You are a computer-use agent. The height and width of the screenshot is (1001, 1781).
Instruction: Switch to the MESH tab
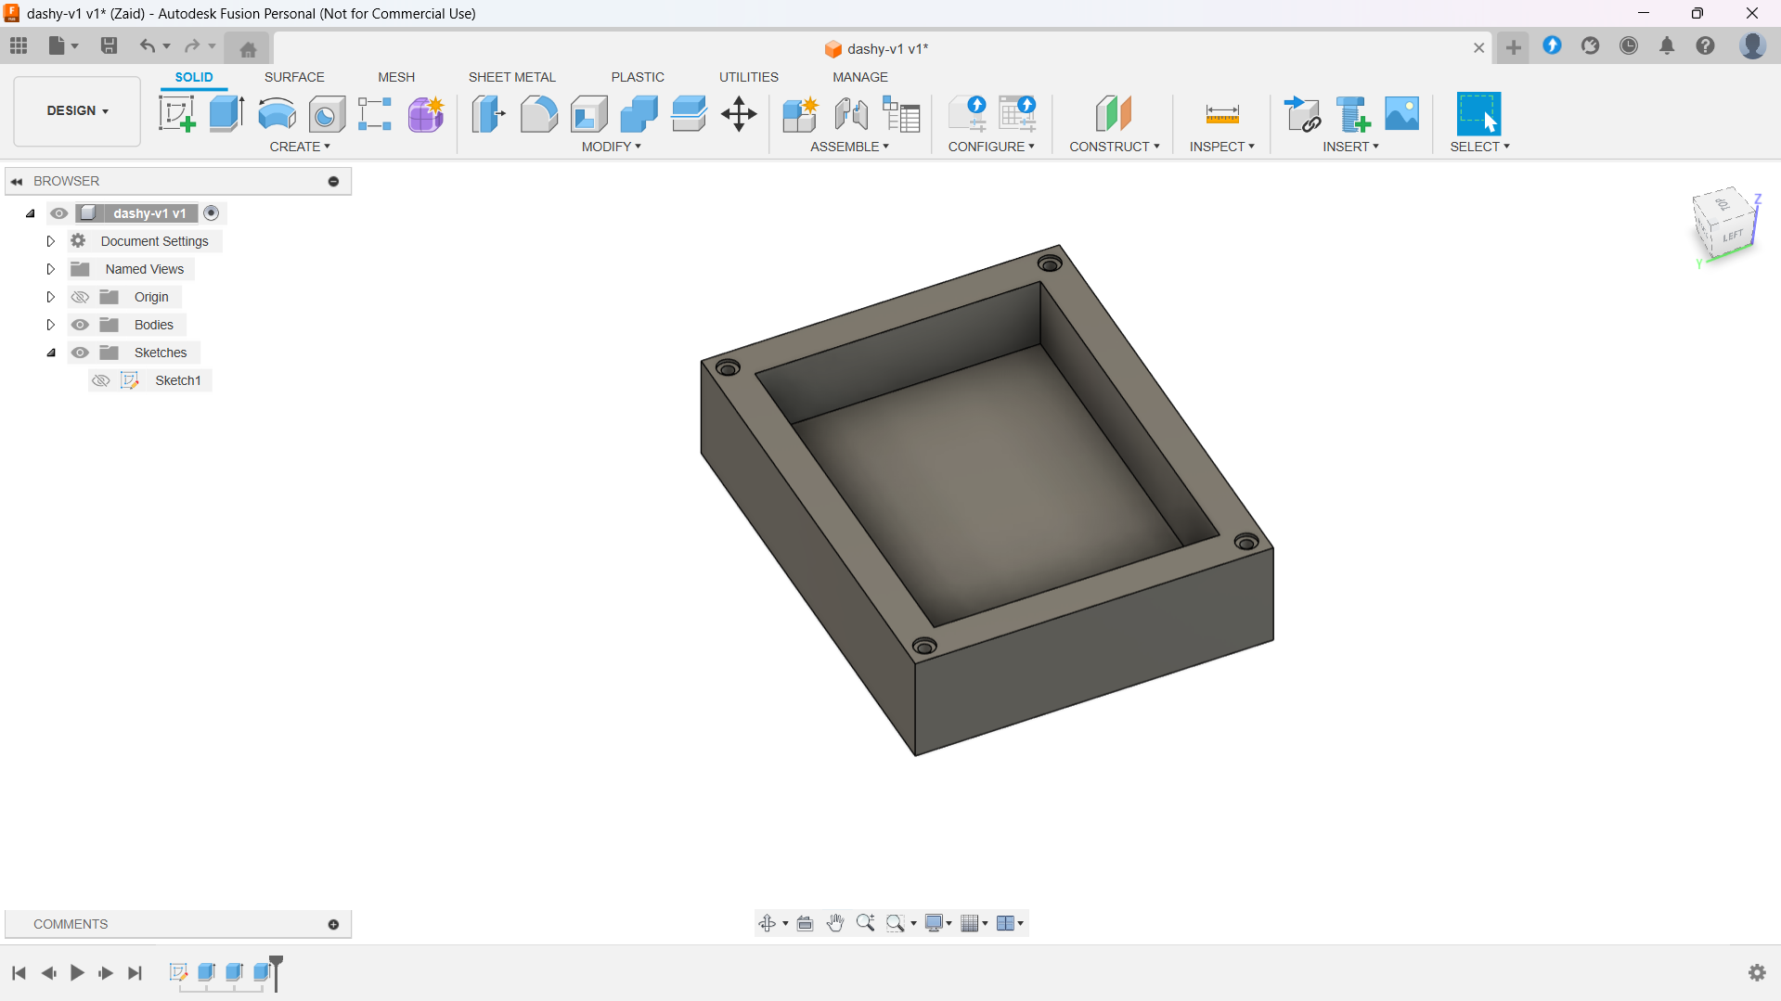pyautogui.click(x=396, y=77)
